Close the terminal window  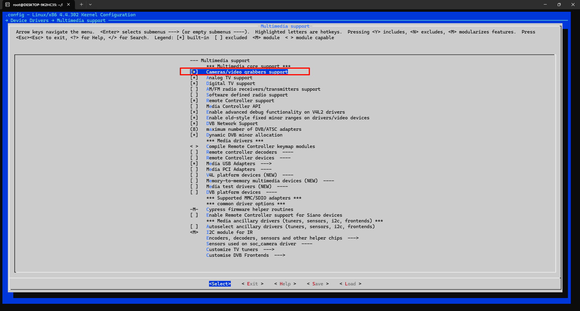point(573,5)
